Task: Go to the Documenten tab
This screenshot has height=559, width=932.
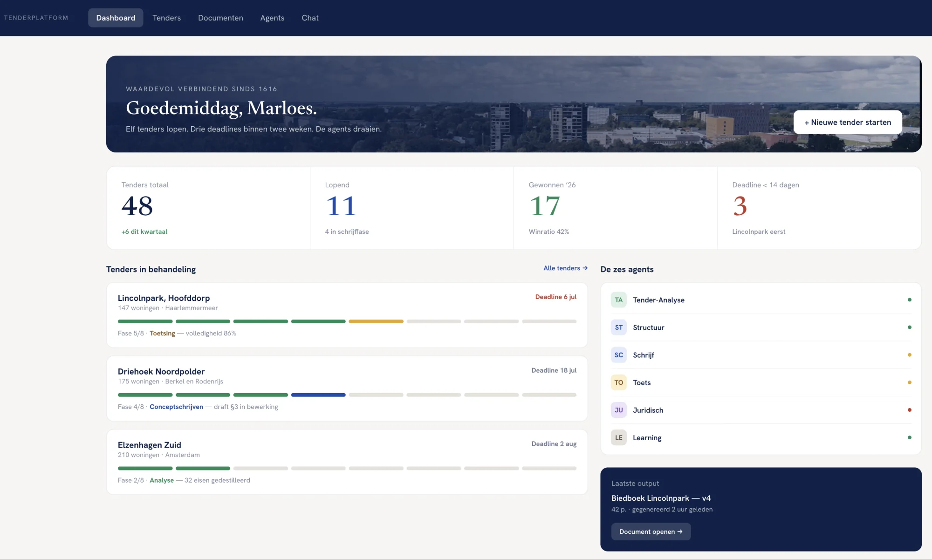Action: coord(220,18)
